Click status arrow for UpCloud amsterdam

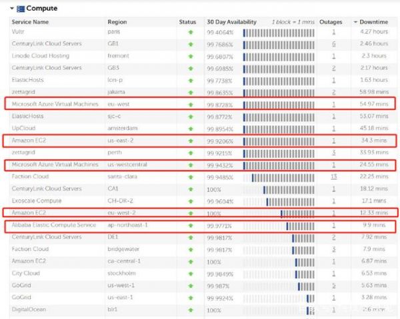[191, 129]
